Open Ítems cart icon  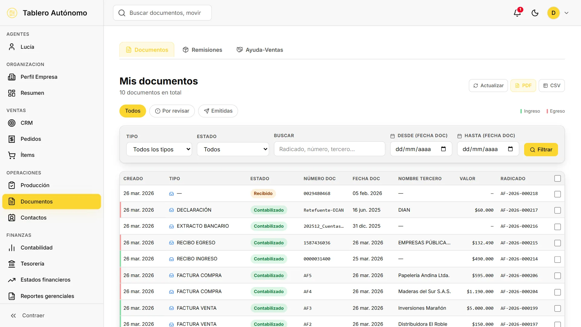click(12, 155)
